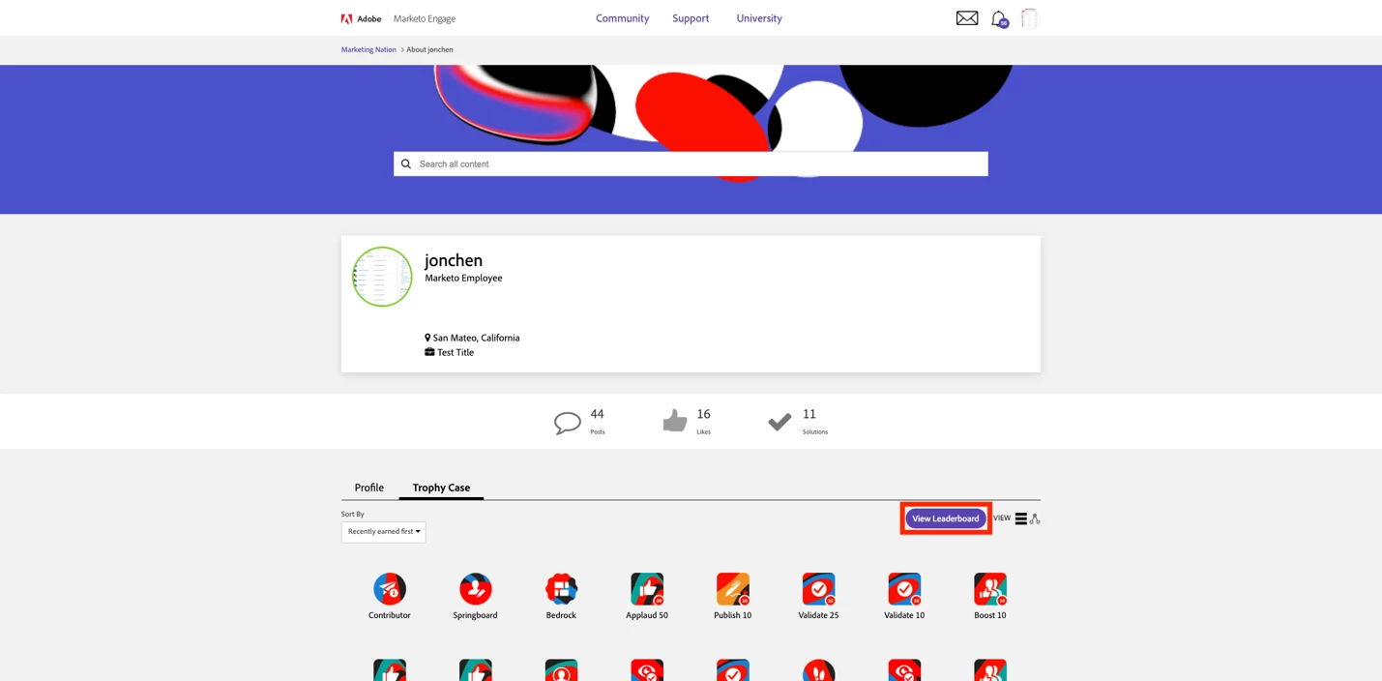Click the View Leaderboard button
Image resolution: width=1382 pixels, height=681 pixels.
coord(946,518)
